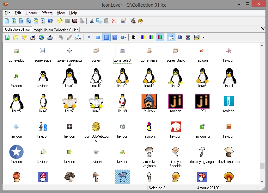Click the scissors Cut icon
The width and height of the screenshot is (268, 193).
click(x=92, y=21)
